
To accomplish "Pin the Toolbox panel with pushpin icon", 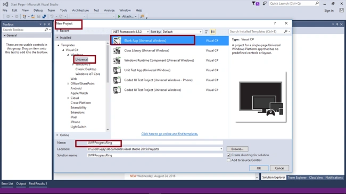I will coord(45,24).
